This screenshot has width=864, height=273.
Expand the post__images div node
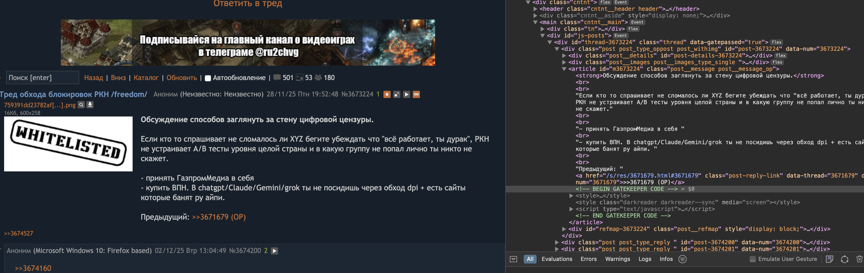pos(564,62)
